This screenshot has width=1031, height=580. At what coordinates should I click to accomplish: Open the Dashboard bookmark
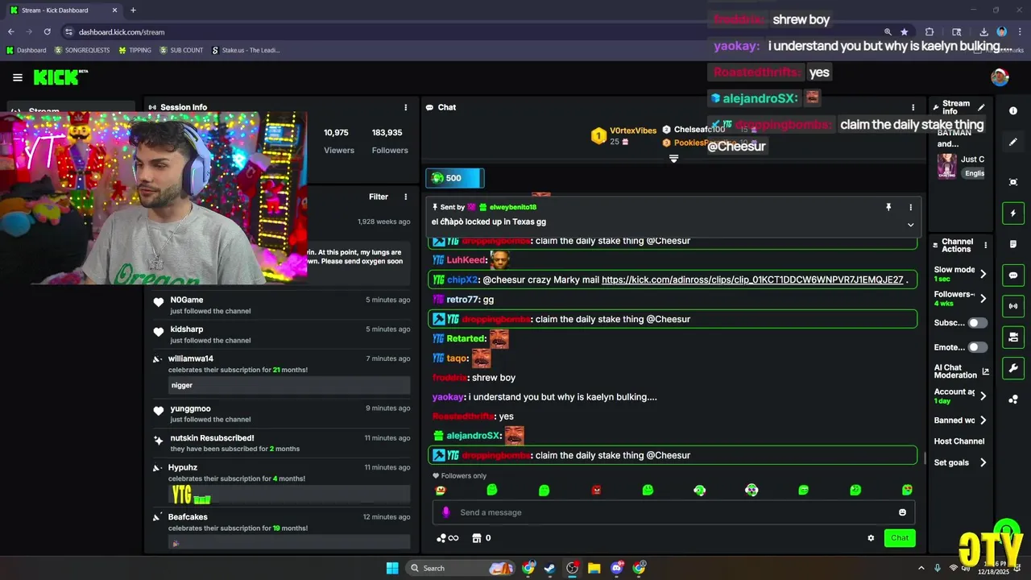pyautogui.click(x=27, y=50)
